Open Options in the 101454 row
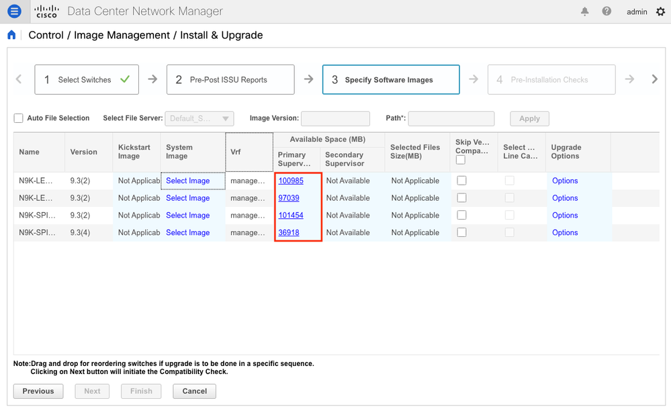This screenshot has width=671, height=415. (565, 215)
